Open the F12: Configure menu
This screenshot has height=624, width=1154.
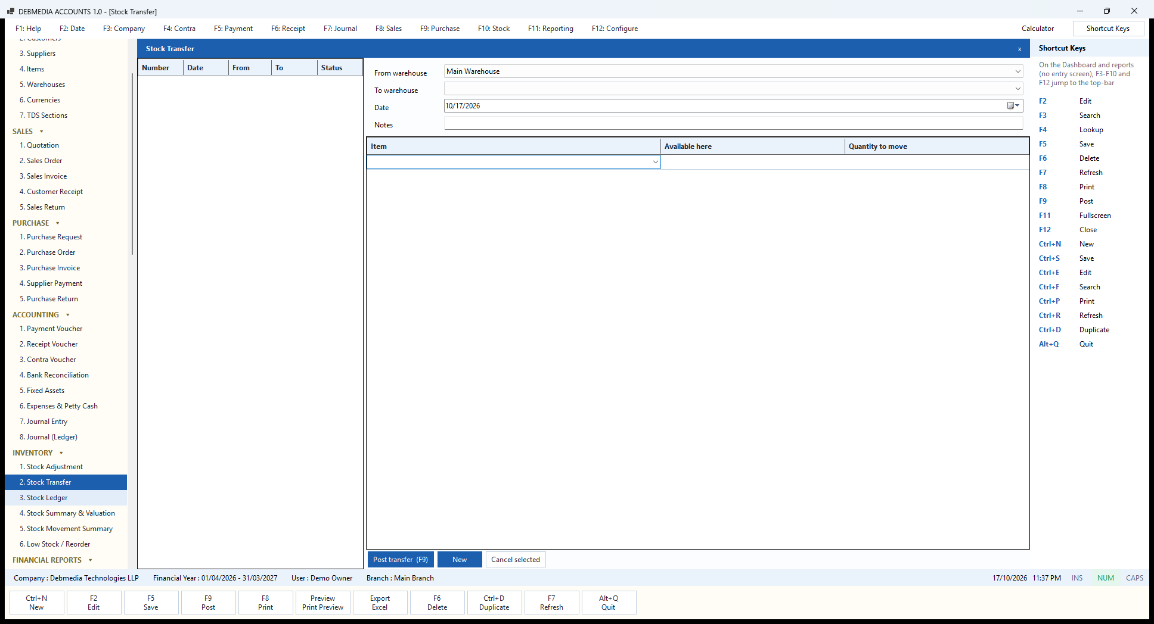tap(615, 29)
